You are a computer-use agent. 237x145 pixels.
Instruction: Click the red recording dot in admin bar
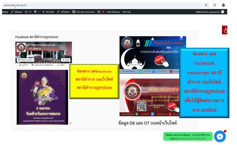coord(103,12)
